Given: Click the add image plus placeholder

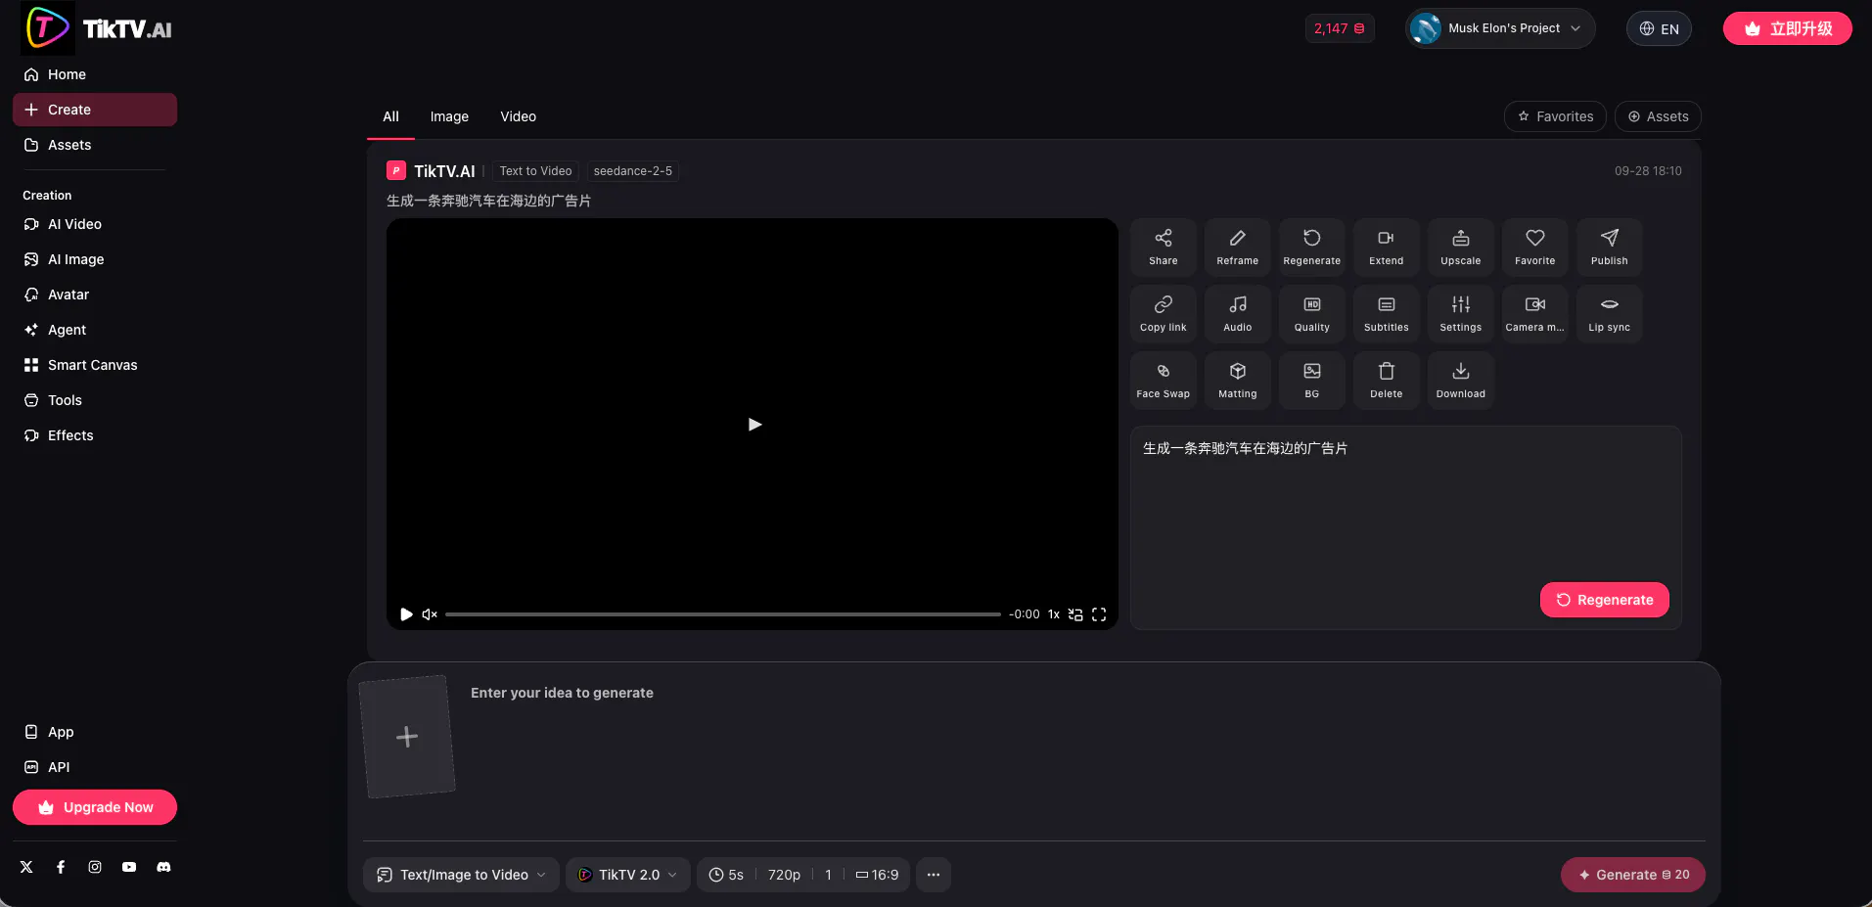Looking at the screenshot, I should (407, 737).
